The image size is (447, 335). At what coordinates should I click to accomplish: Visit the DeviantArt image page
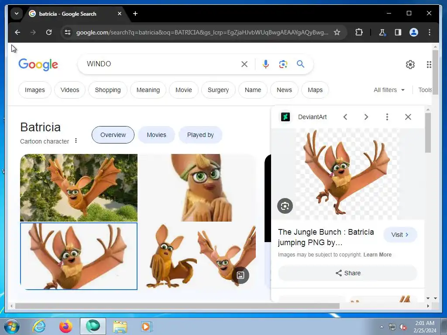point(400,235)
